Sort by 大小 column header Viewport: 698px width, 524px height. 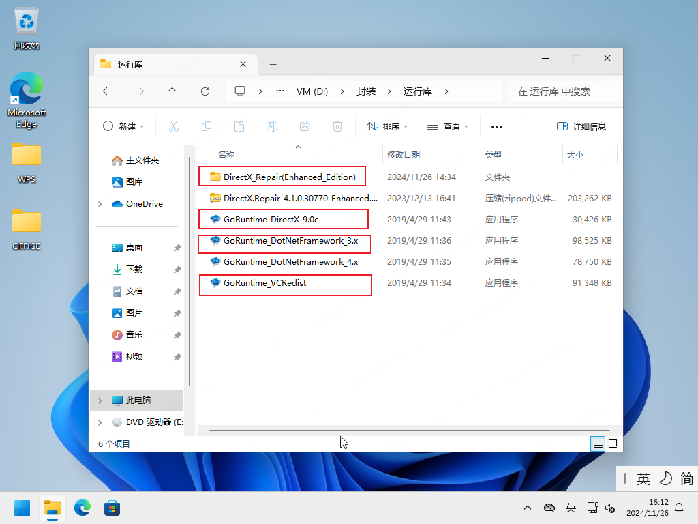[575, 155]
